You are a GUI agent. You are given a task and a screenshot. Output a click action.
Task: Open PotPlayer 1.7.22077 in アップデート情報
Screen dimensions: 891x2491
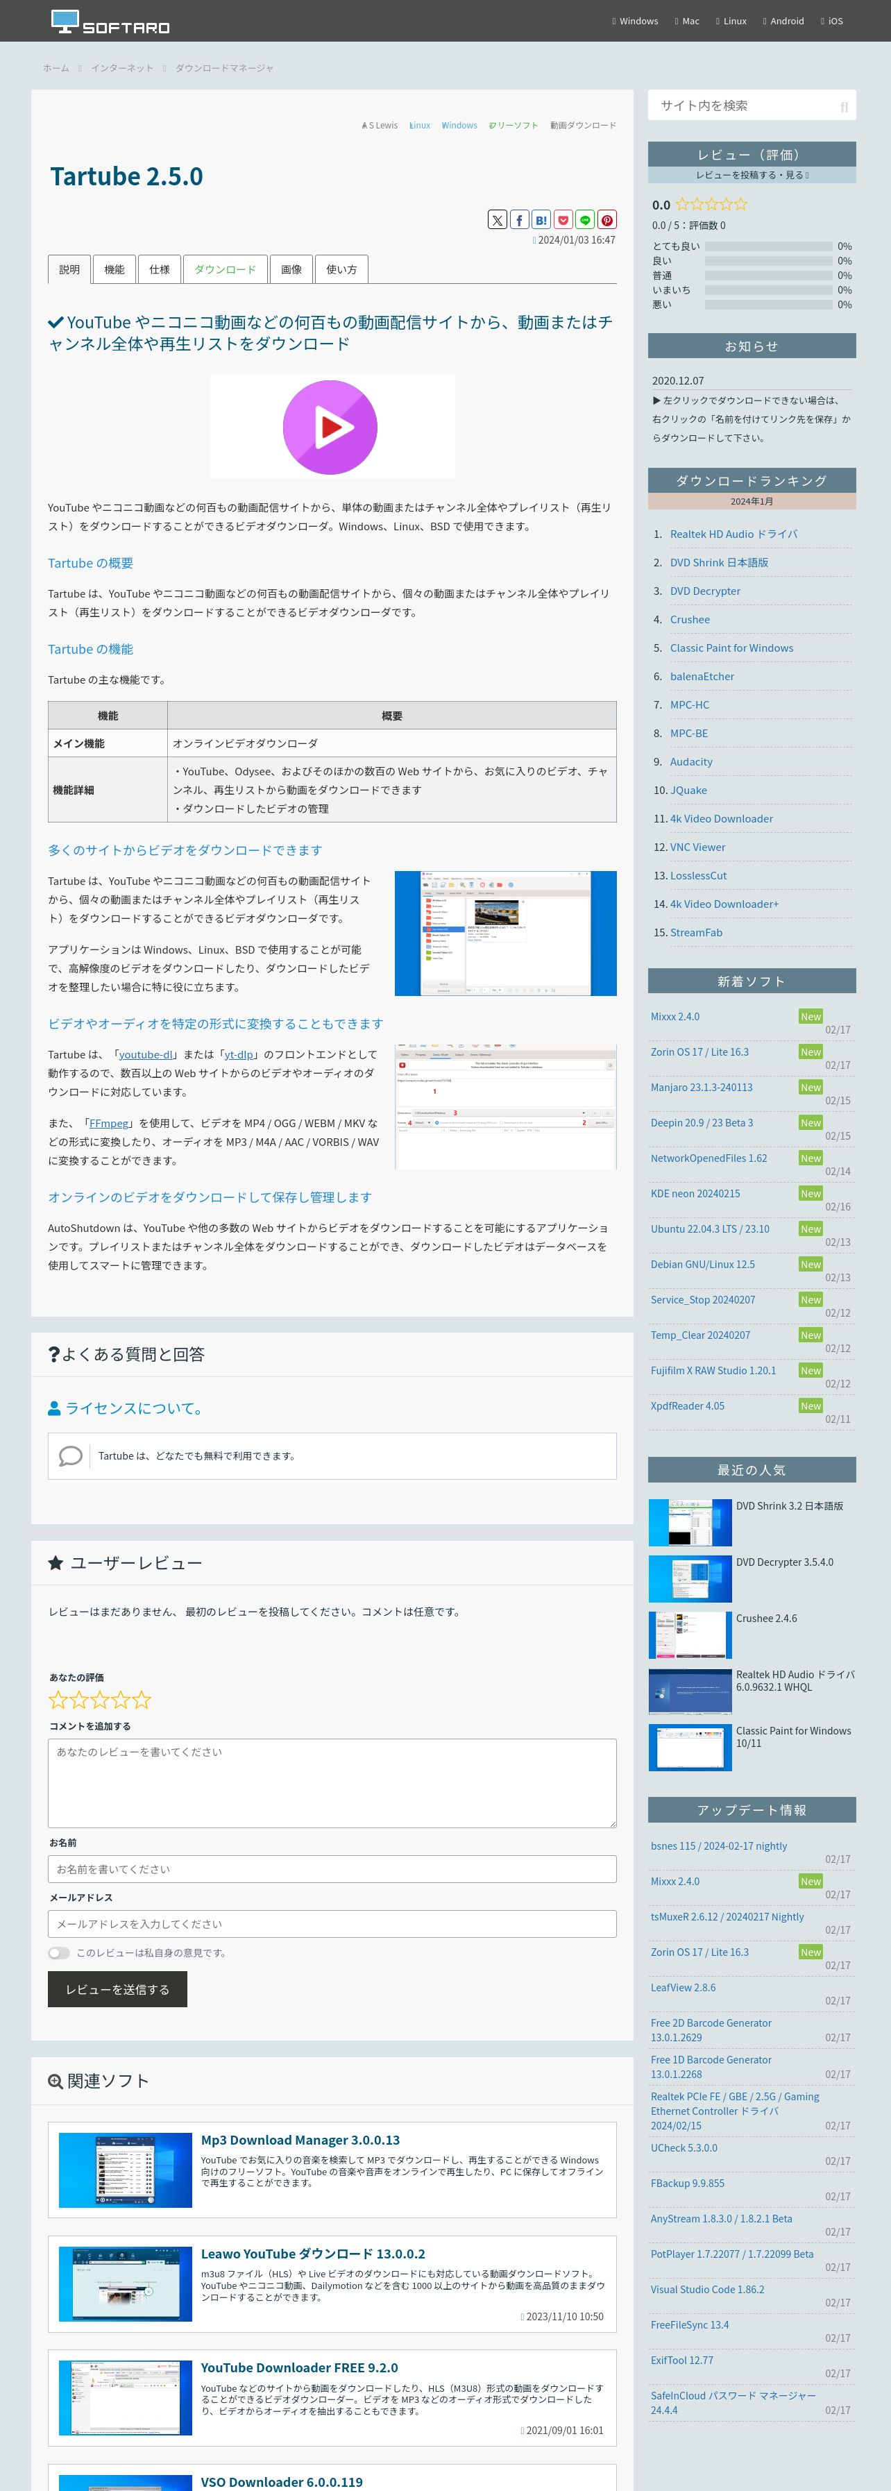point(733,2254)
